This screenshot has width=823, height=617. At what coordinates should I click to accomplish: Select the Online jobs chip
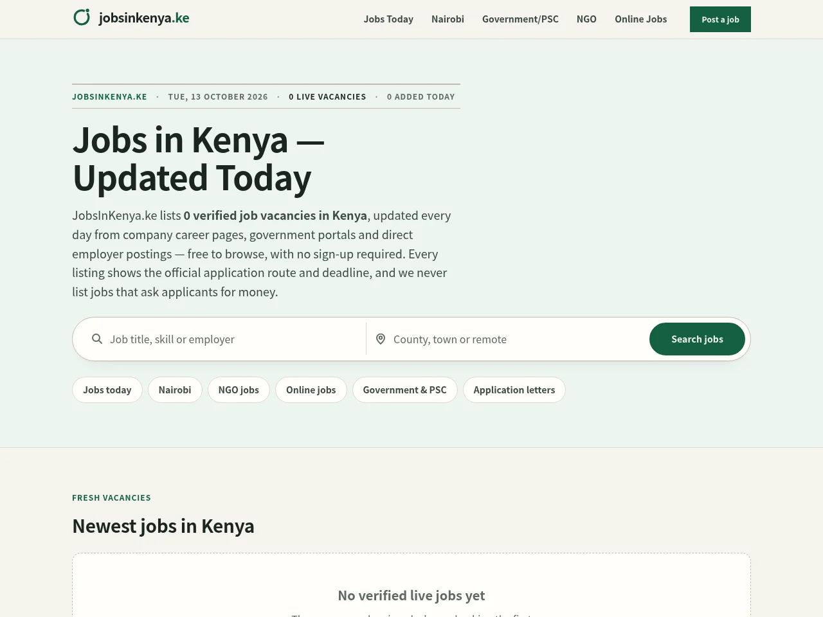pyautogui.click(x=311, y=390)
